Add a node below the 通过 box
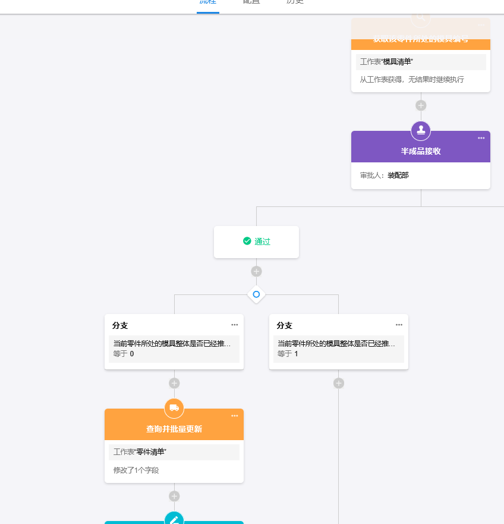504x524 pixels. tap(257, 271)
